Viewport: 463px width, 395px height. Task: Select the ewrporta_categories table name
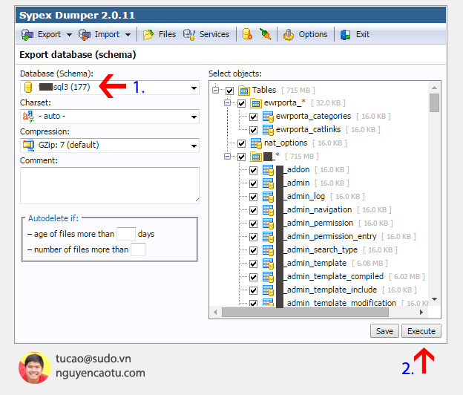pos(313,116)
